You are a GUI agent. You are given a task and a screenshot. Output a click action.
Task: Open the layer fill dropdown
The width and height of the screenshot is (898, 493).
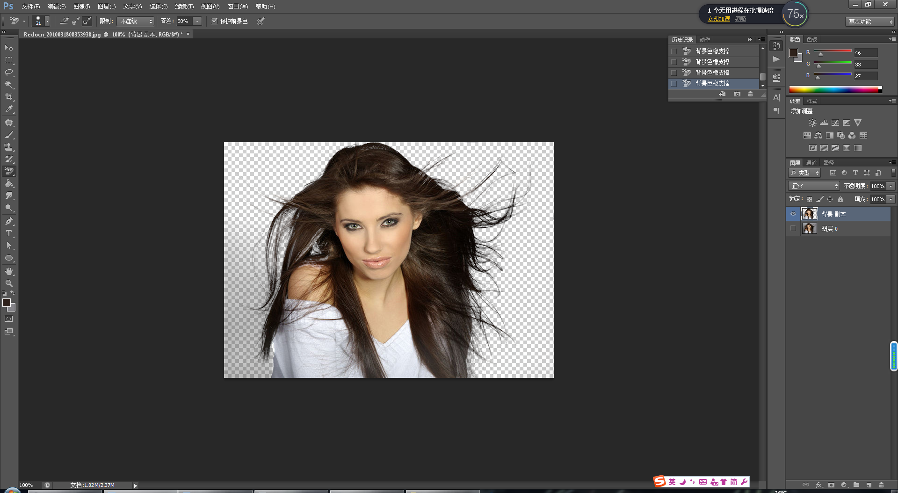tap(891, 199)
